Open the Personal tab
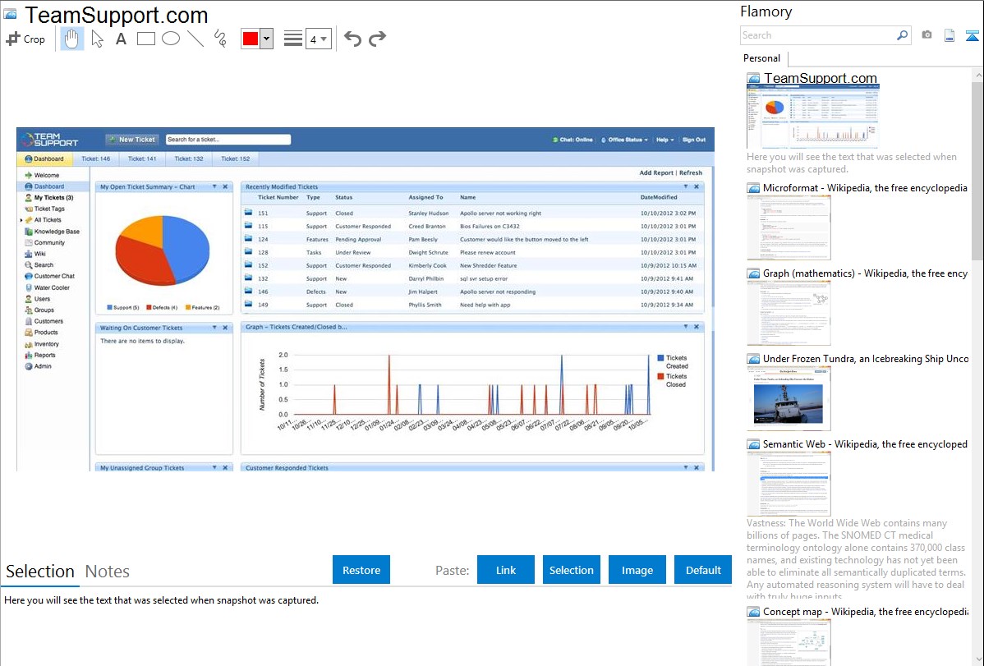 (761, 58)
